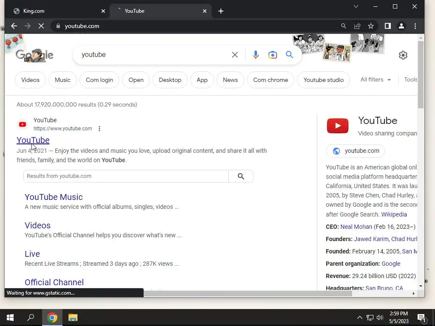Open the Chrome side panel icon
The image size is (435, 326).
pyautogui.click(x=387, y=26)
